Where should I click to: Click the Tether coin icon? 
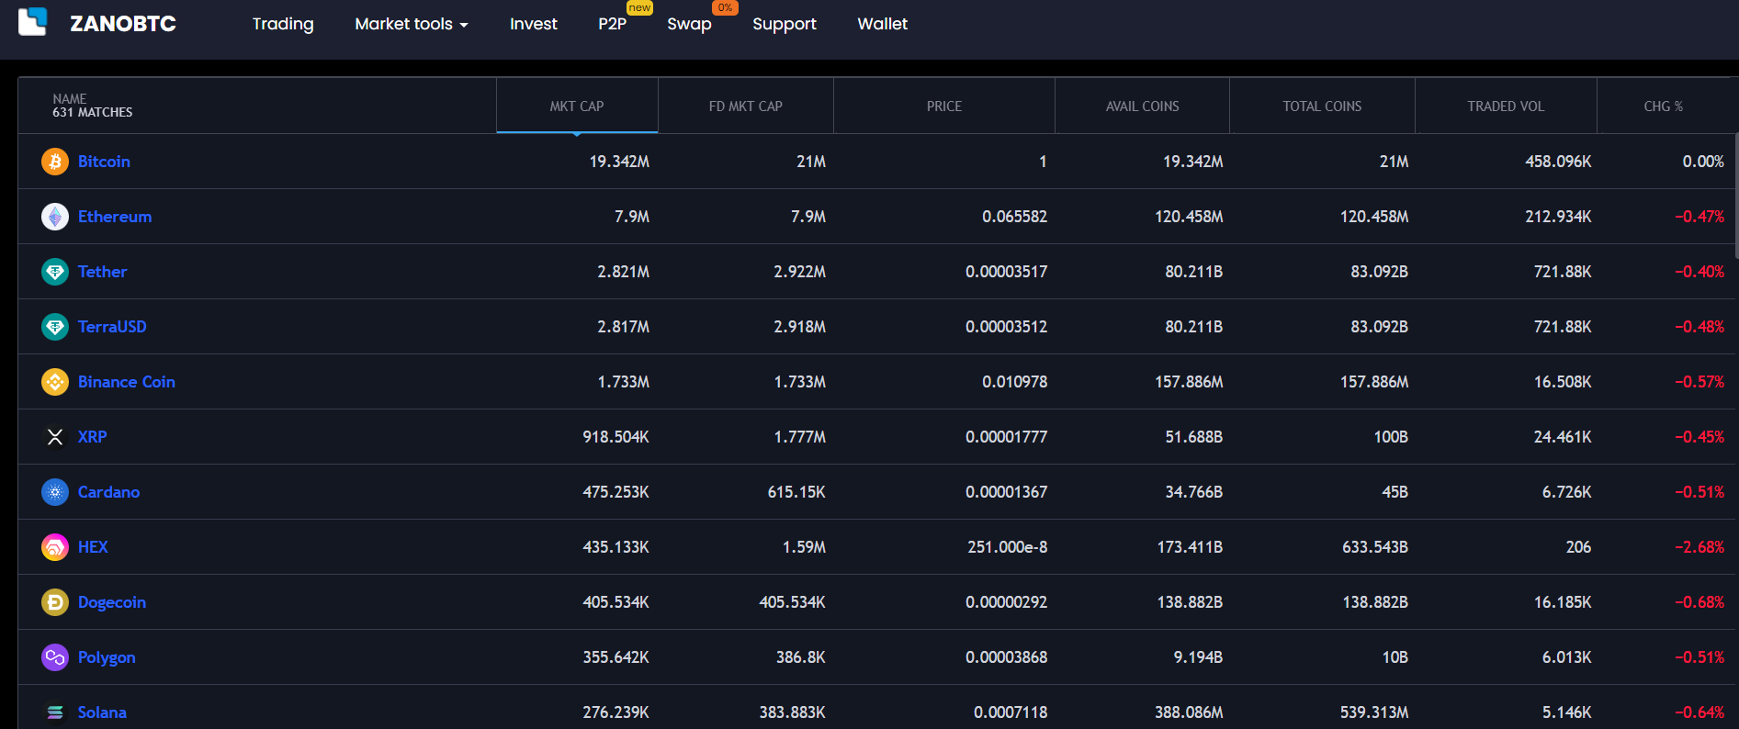(55, 272)
